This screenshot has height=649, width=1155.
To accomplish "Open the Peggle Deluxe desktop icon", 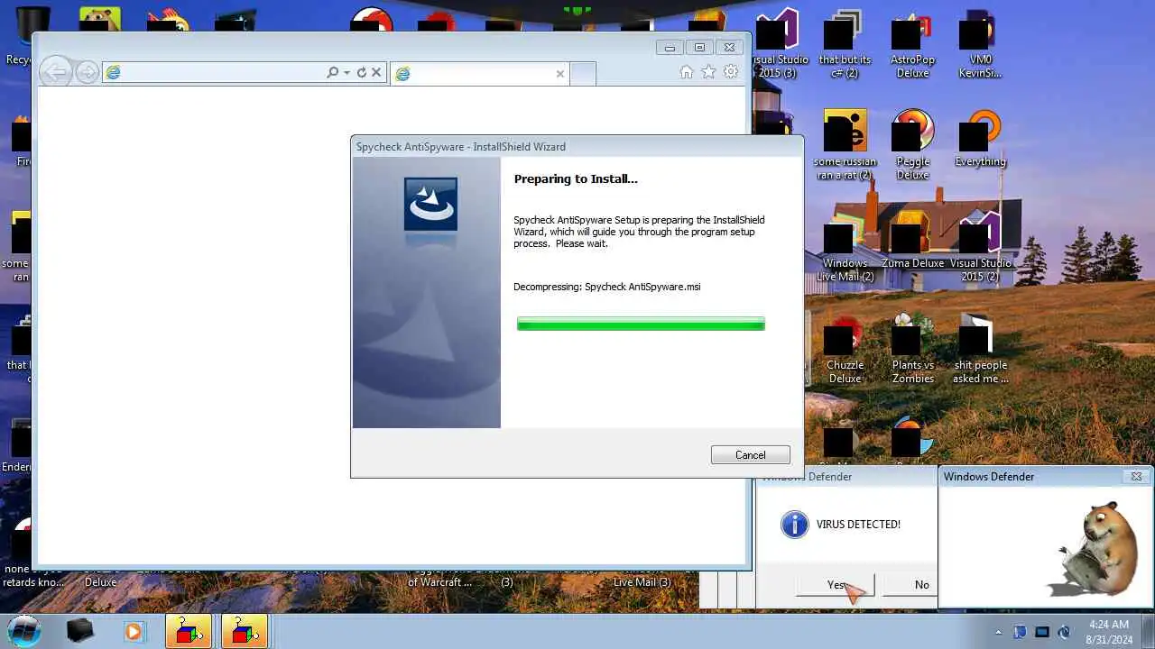I will 912,145.
